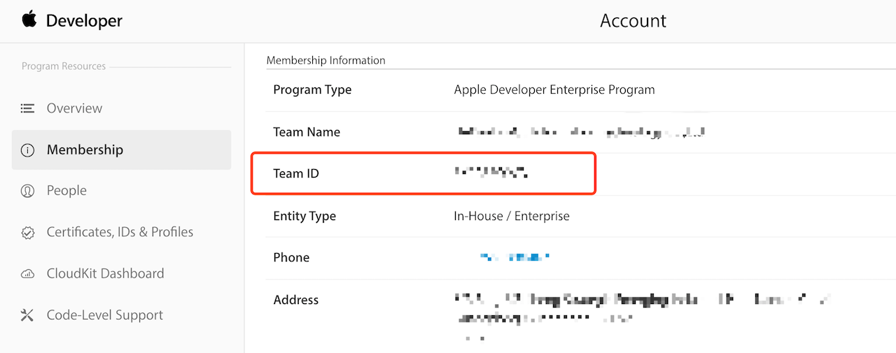The width and height of the screenshot is (896, 353).
Task: Click the Certificates badge checkmark icon
Action: (x=27, y=232)
